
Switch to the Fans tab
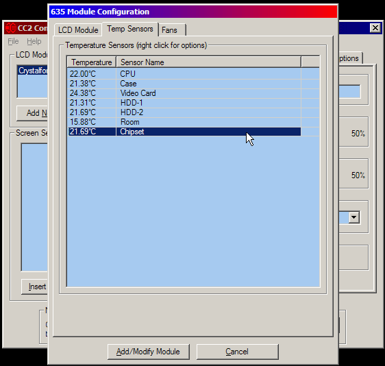pos(173,30)
